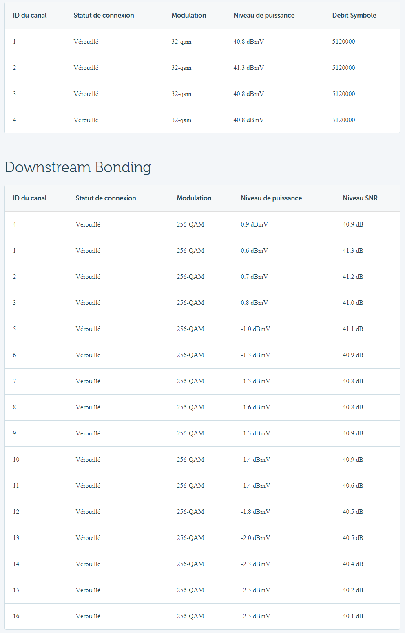The image size is (405, 633).
Task: Click the -1.6 dBmV power value
Action: coord(255,407)
